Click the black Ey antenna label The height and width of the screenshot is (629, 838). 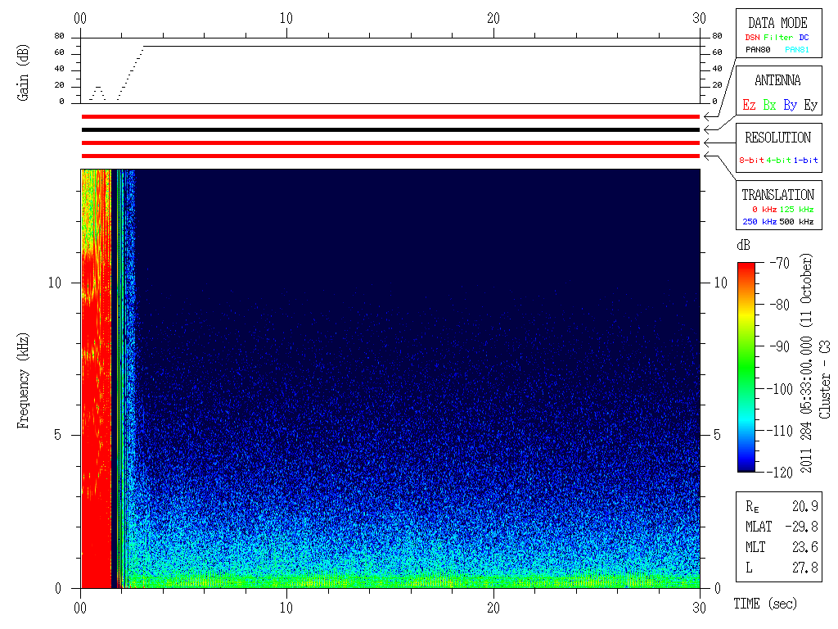(x=811, y=105)
